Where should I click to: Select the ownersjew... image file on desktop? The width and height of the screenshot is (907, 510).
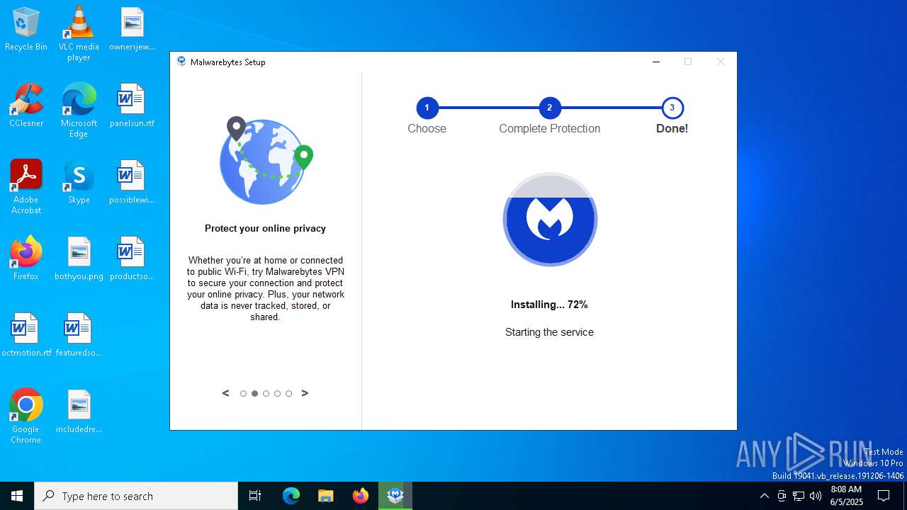[132, 30]
